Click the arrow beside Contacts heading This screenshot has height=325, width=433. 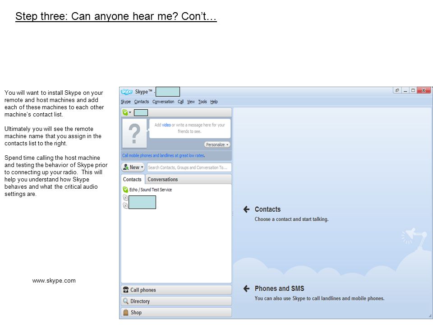point(246,209)
